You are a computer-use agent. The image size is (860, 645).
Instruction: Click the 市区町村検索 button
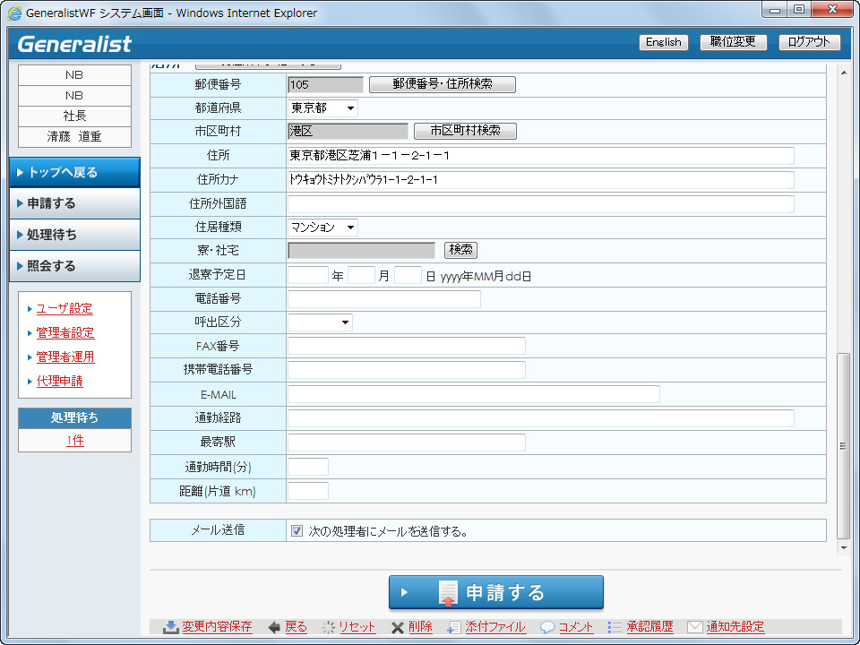pos(465,131)
